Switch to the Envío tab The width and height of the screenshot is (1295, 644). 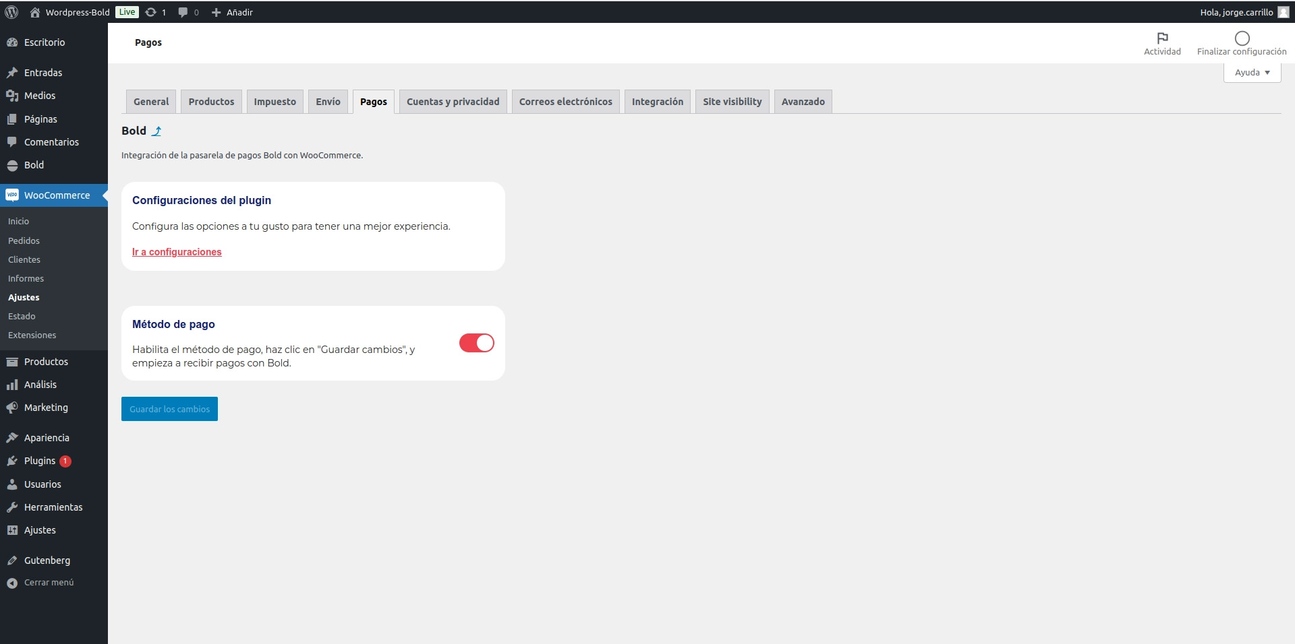(328, 101)
